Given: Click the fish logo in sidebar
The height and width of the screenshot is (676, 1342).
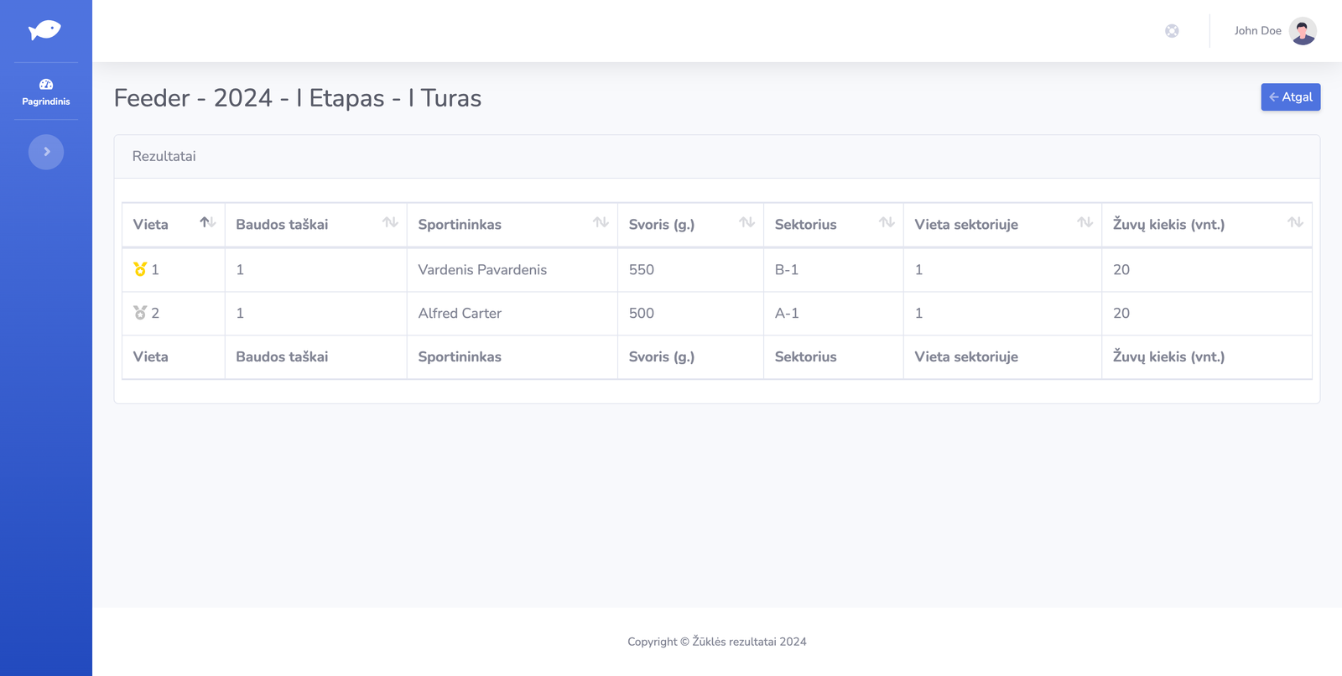Looking at the screenshot, I should click(x=44, y=30).
